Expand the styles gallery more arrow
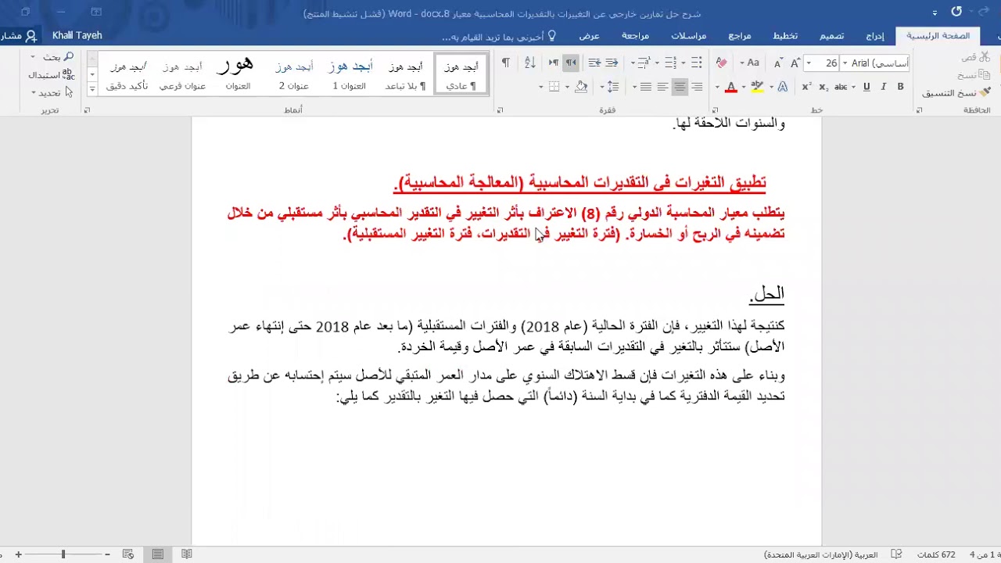 [92, 89]
